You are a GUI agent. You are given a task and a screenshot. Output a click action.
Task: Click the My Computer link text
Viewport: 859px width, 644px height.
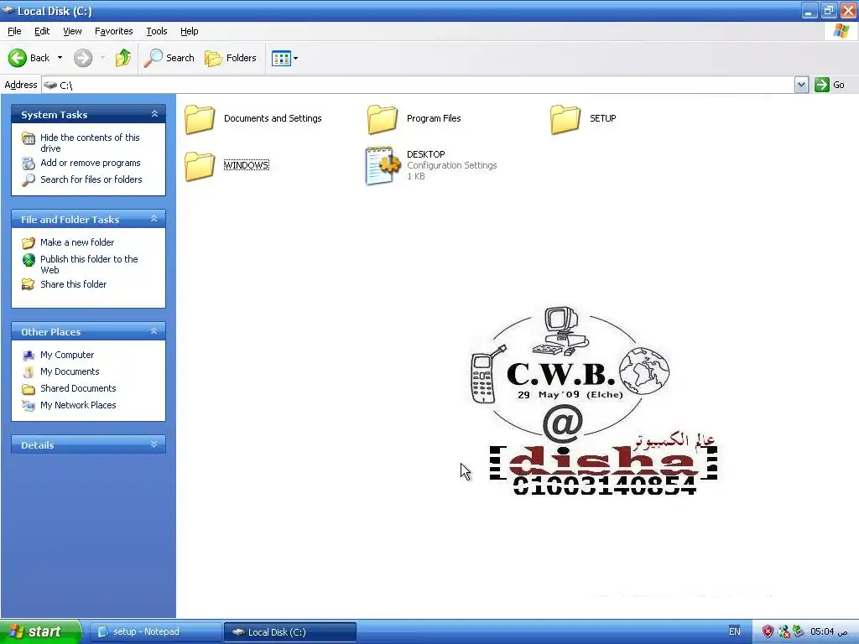click(67, 355)
